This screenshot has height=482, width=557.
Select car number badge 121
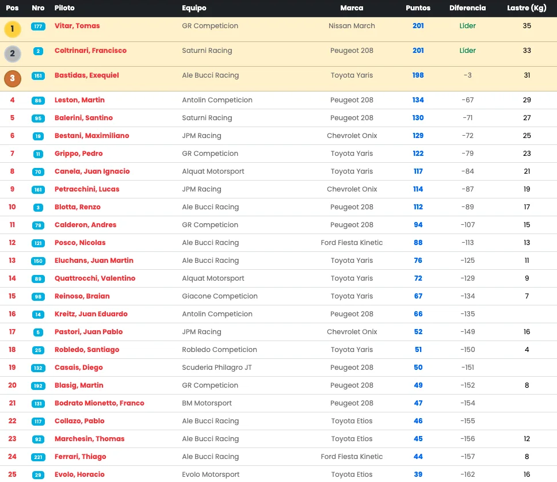[38, 243]
